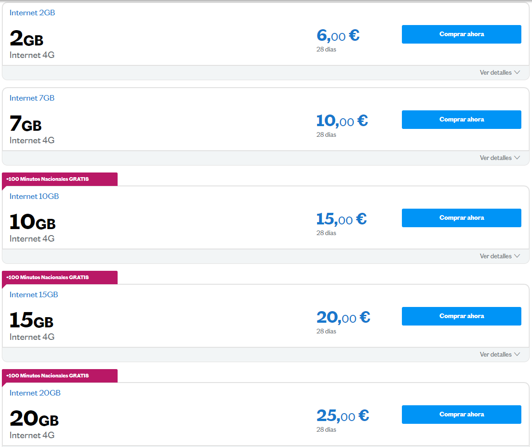Screen dimensions: 532x447
Task: Click the 20,00 € price label
Action: (x=343, y=317)
